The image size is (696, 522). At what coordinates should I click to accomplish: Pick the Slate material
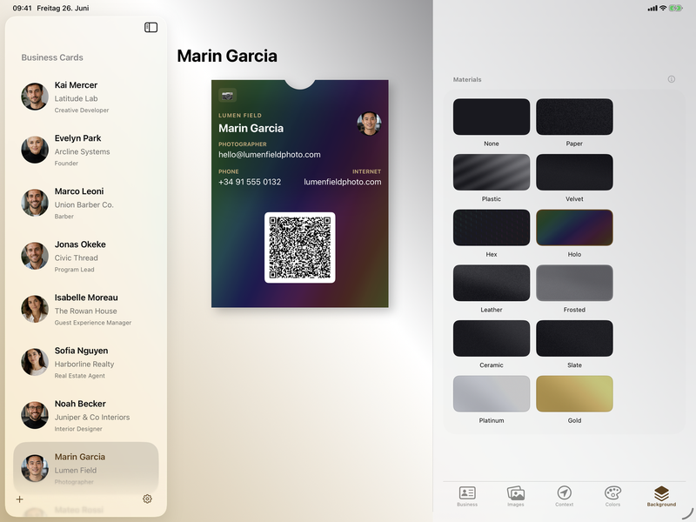[574, 338]
